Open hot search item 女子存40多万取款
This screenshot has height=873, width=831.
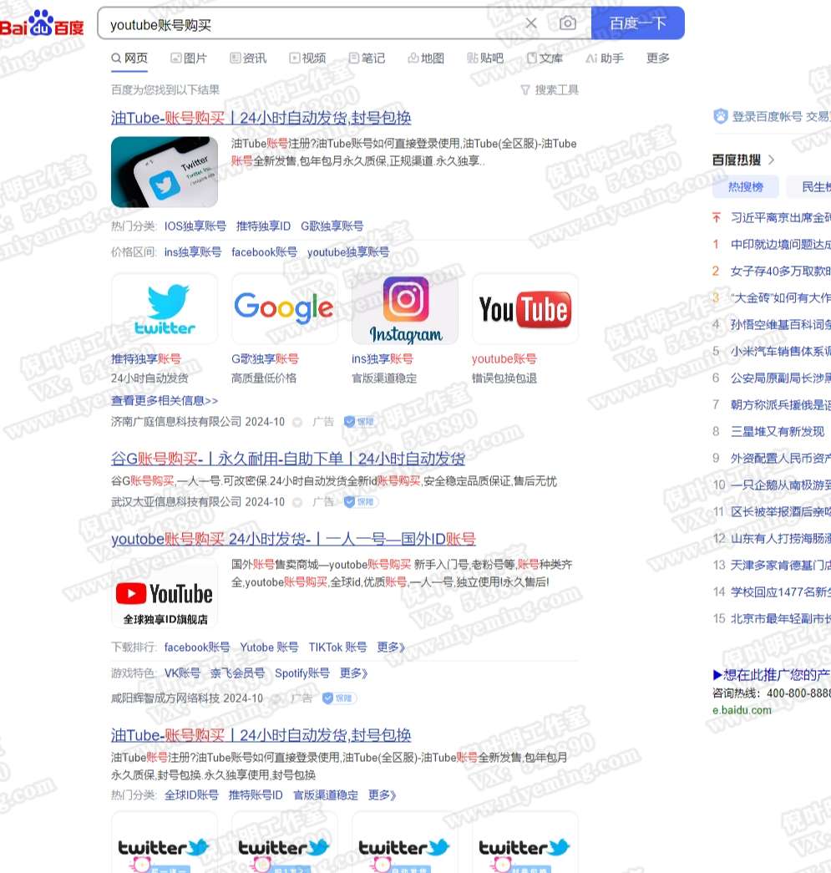[780, 272]
